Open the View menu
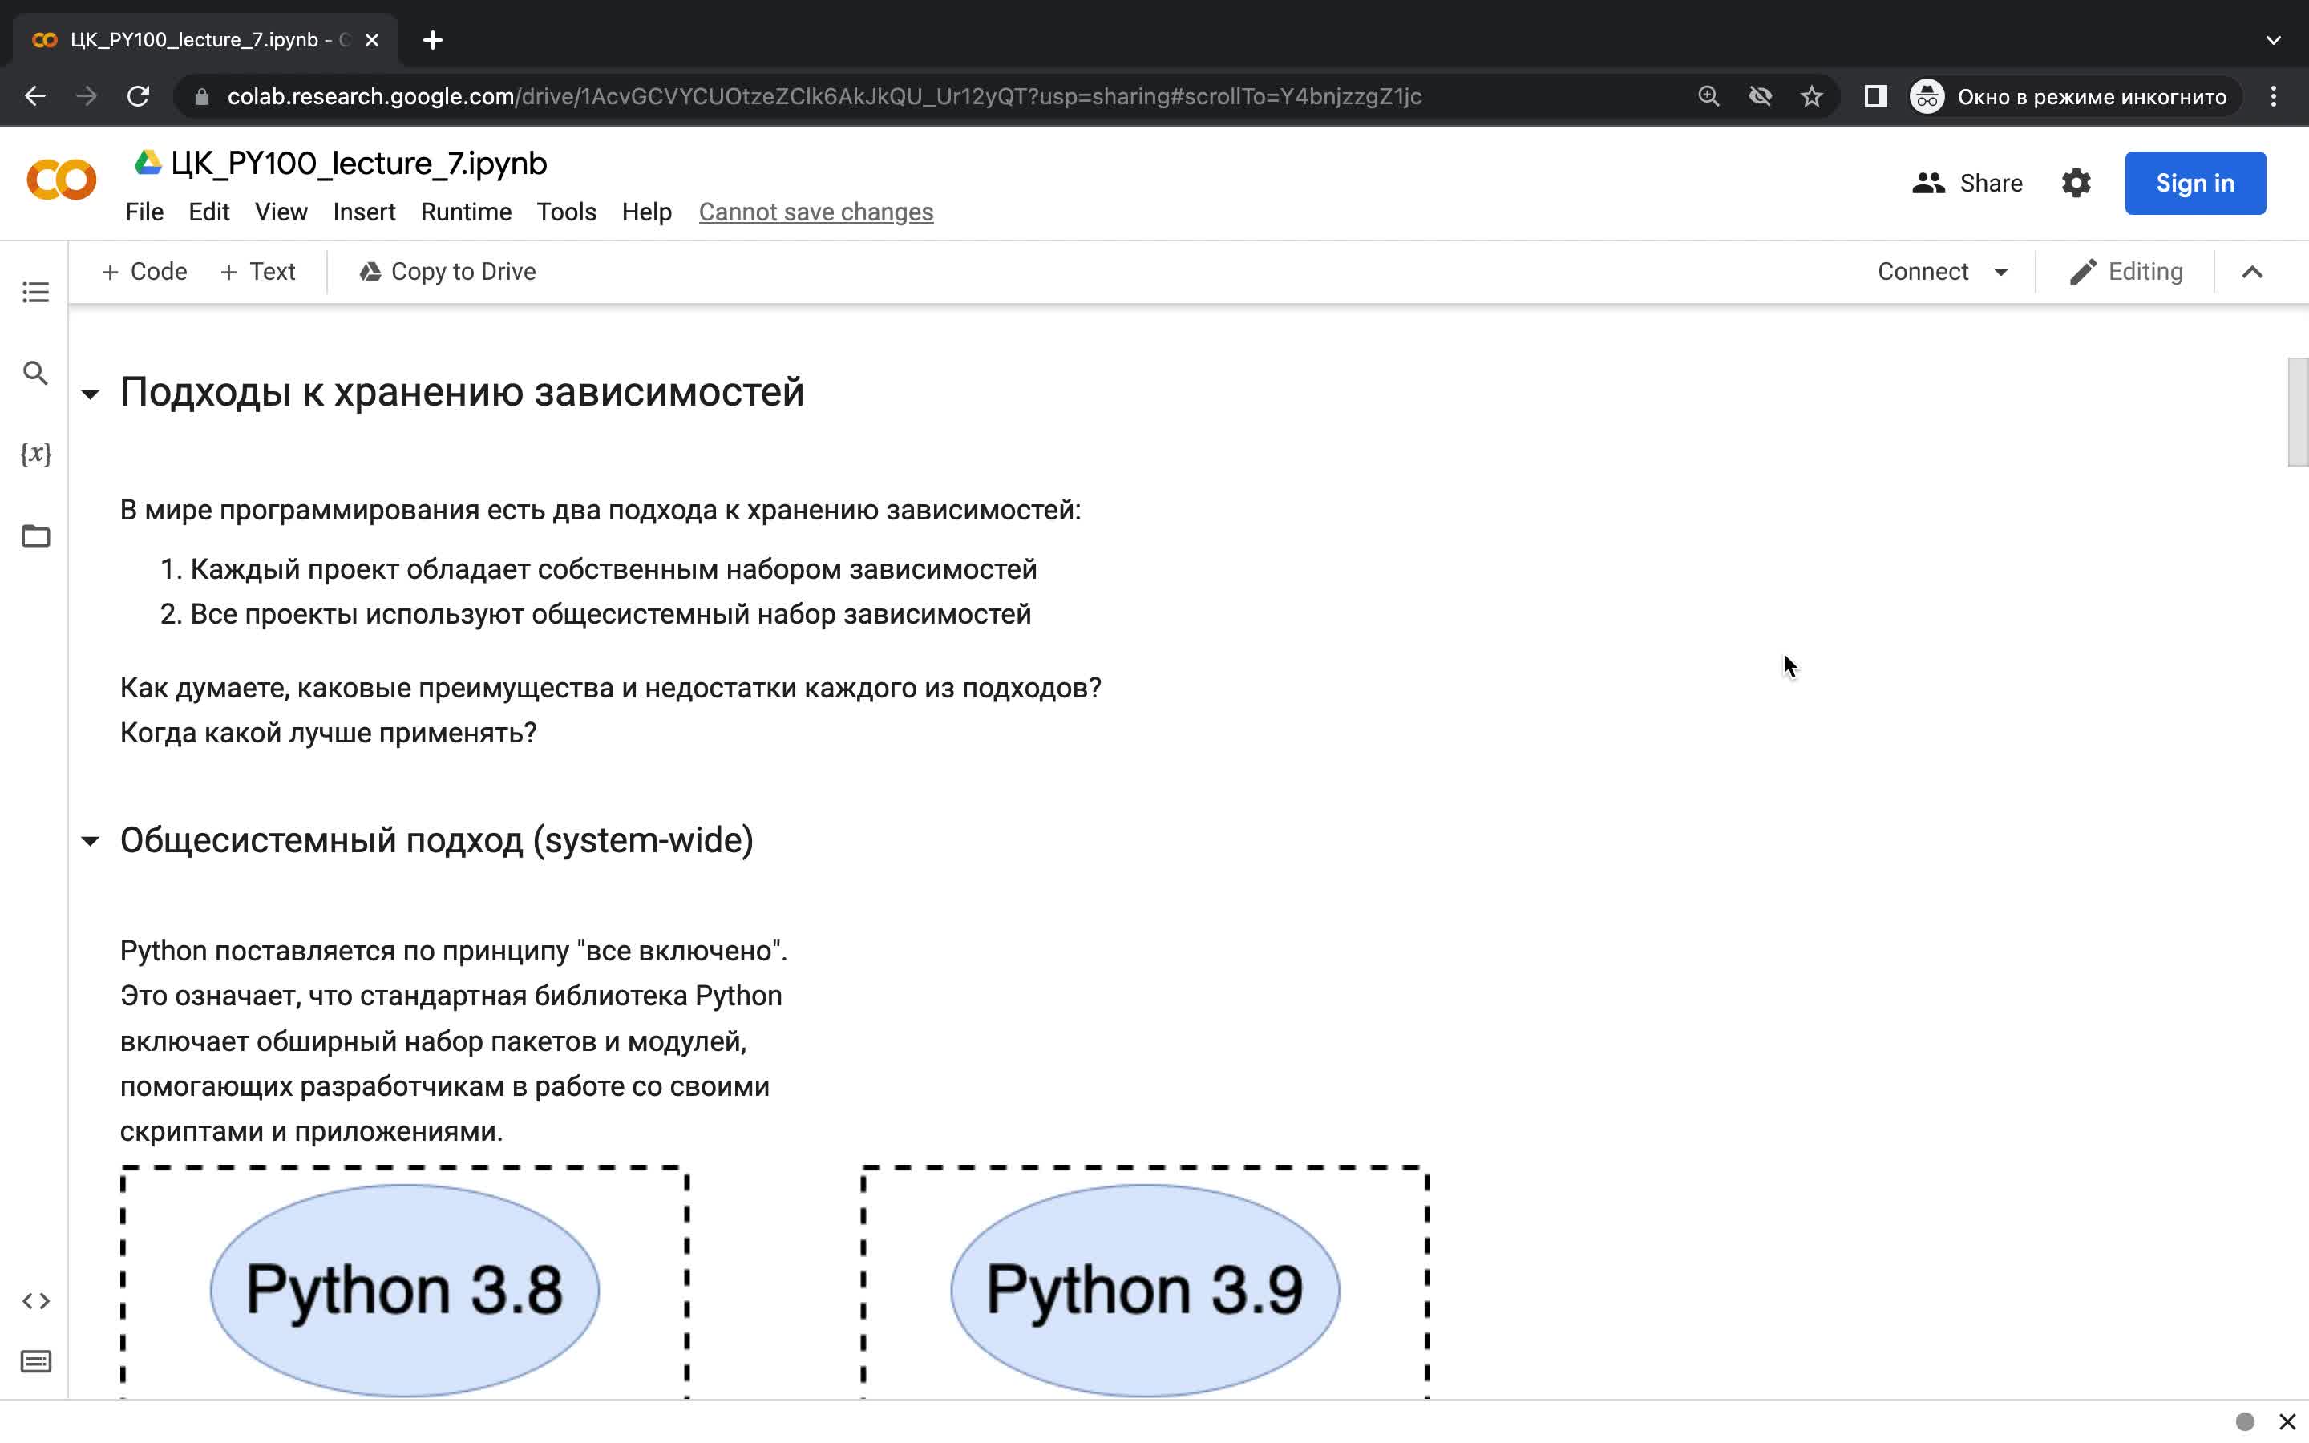This screenshot has width=2309, height=1443. coord(281,212)
